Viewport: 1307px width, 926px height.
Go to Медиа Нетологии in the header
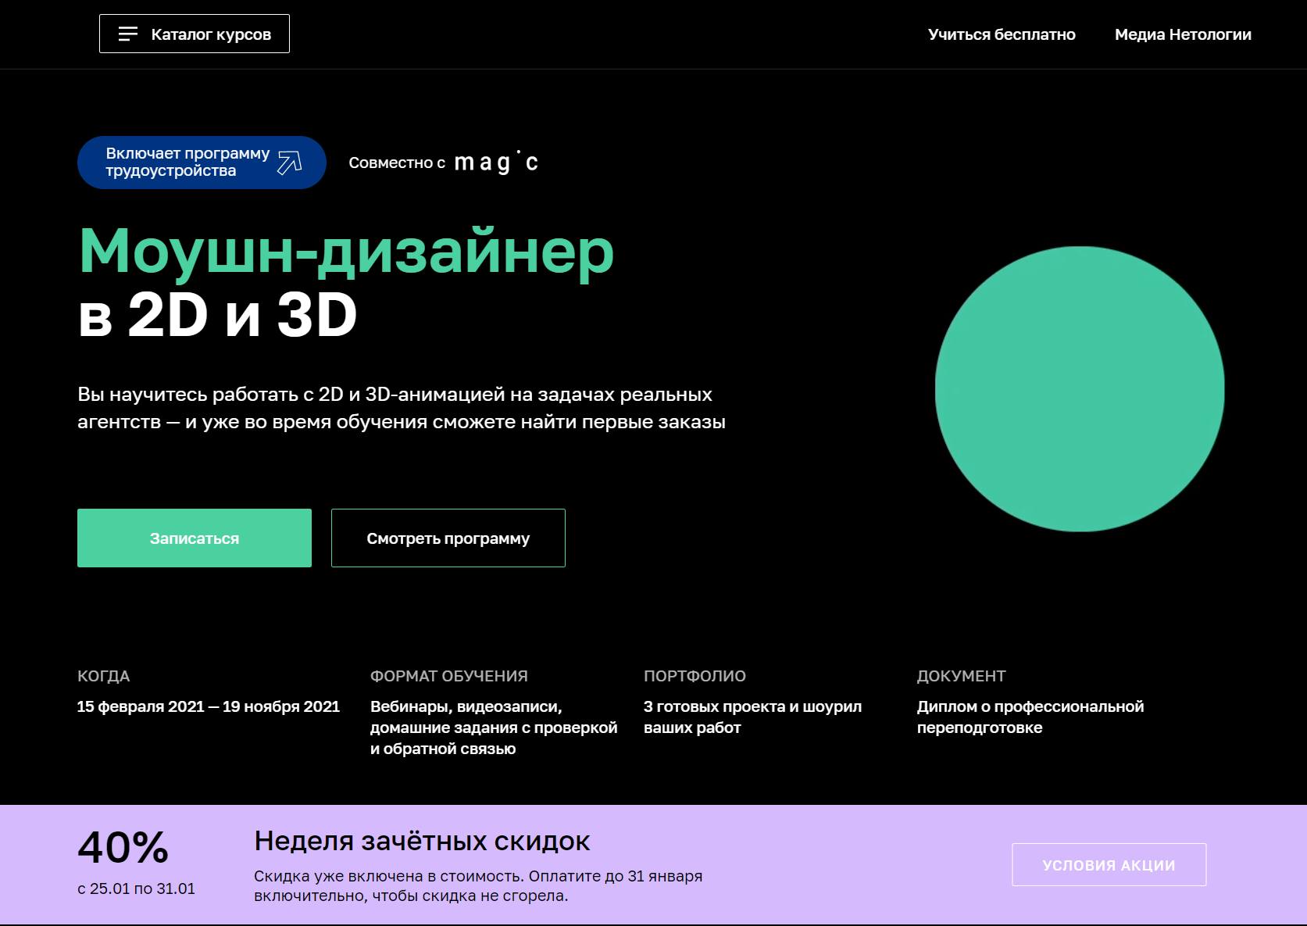[1182, 34]
